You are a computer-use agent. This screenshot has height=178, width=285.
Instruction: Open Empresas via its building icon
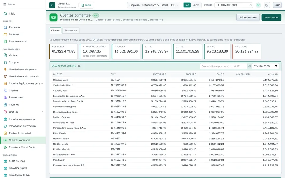coord(5,27)
